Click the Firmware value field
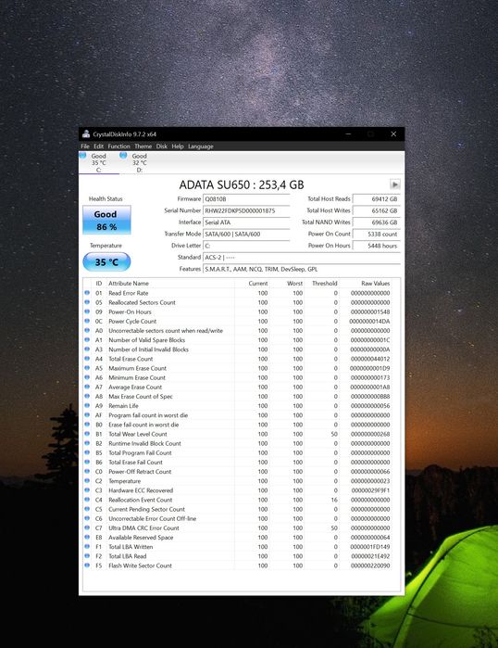 tap(246, 199)
